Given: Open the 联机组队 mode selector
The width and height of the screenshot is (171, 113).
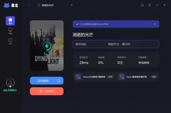Looking at the screenshot, I should (81, 44).
